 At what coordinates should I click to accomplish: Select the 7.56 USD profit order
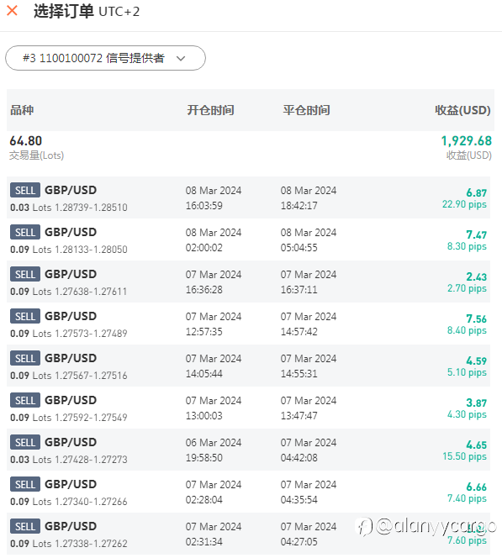[x=249, y=324]
